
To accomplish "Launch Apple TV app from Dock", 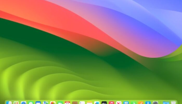I will point(104,103).
